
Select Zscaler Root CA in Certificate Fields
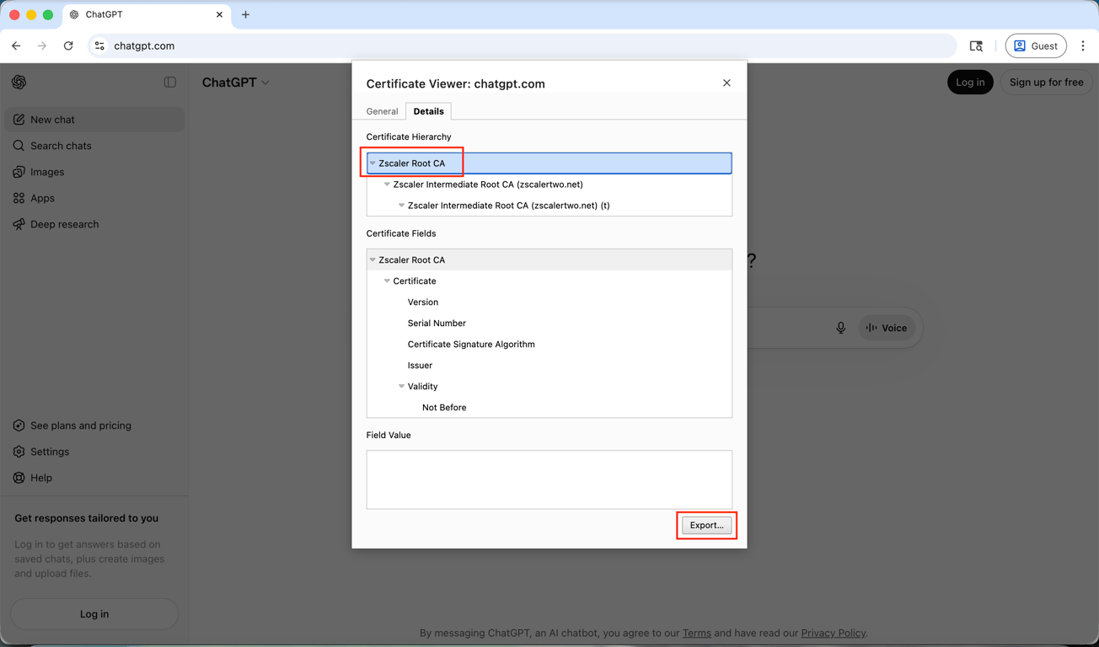(549, 259)
